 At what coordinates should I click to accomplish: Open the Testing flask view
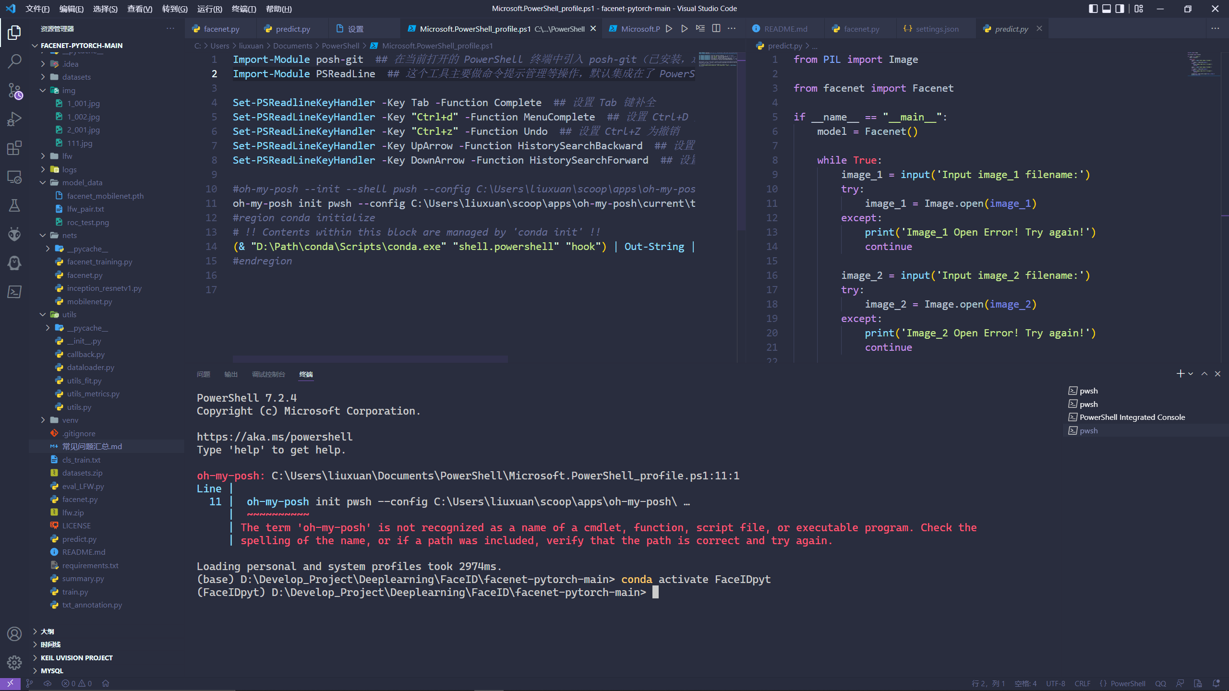click(x=14, y=205)
